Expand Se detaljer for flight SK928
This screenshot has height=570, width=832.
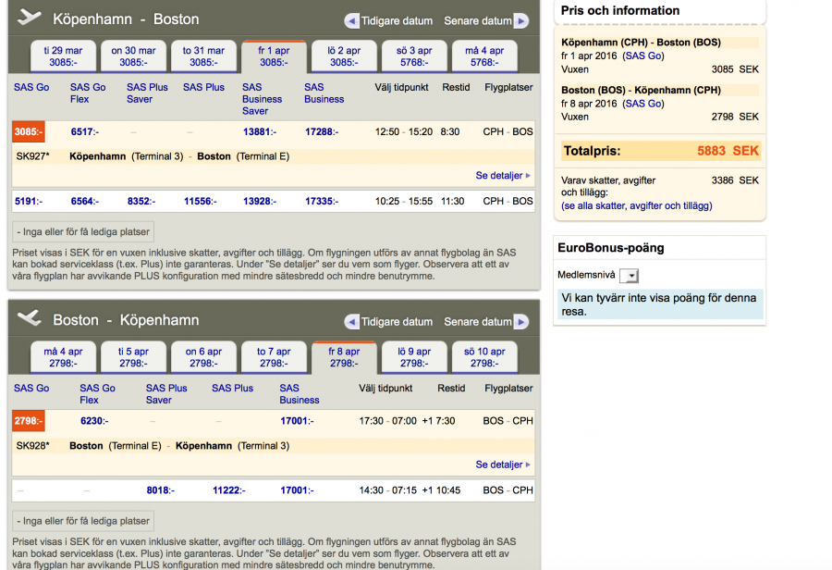503,465
